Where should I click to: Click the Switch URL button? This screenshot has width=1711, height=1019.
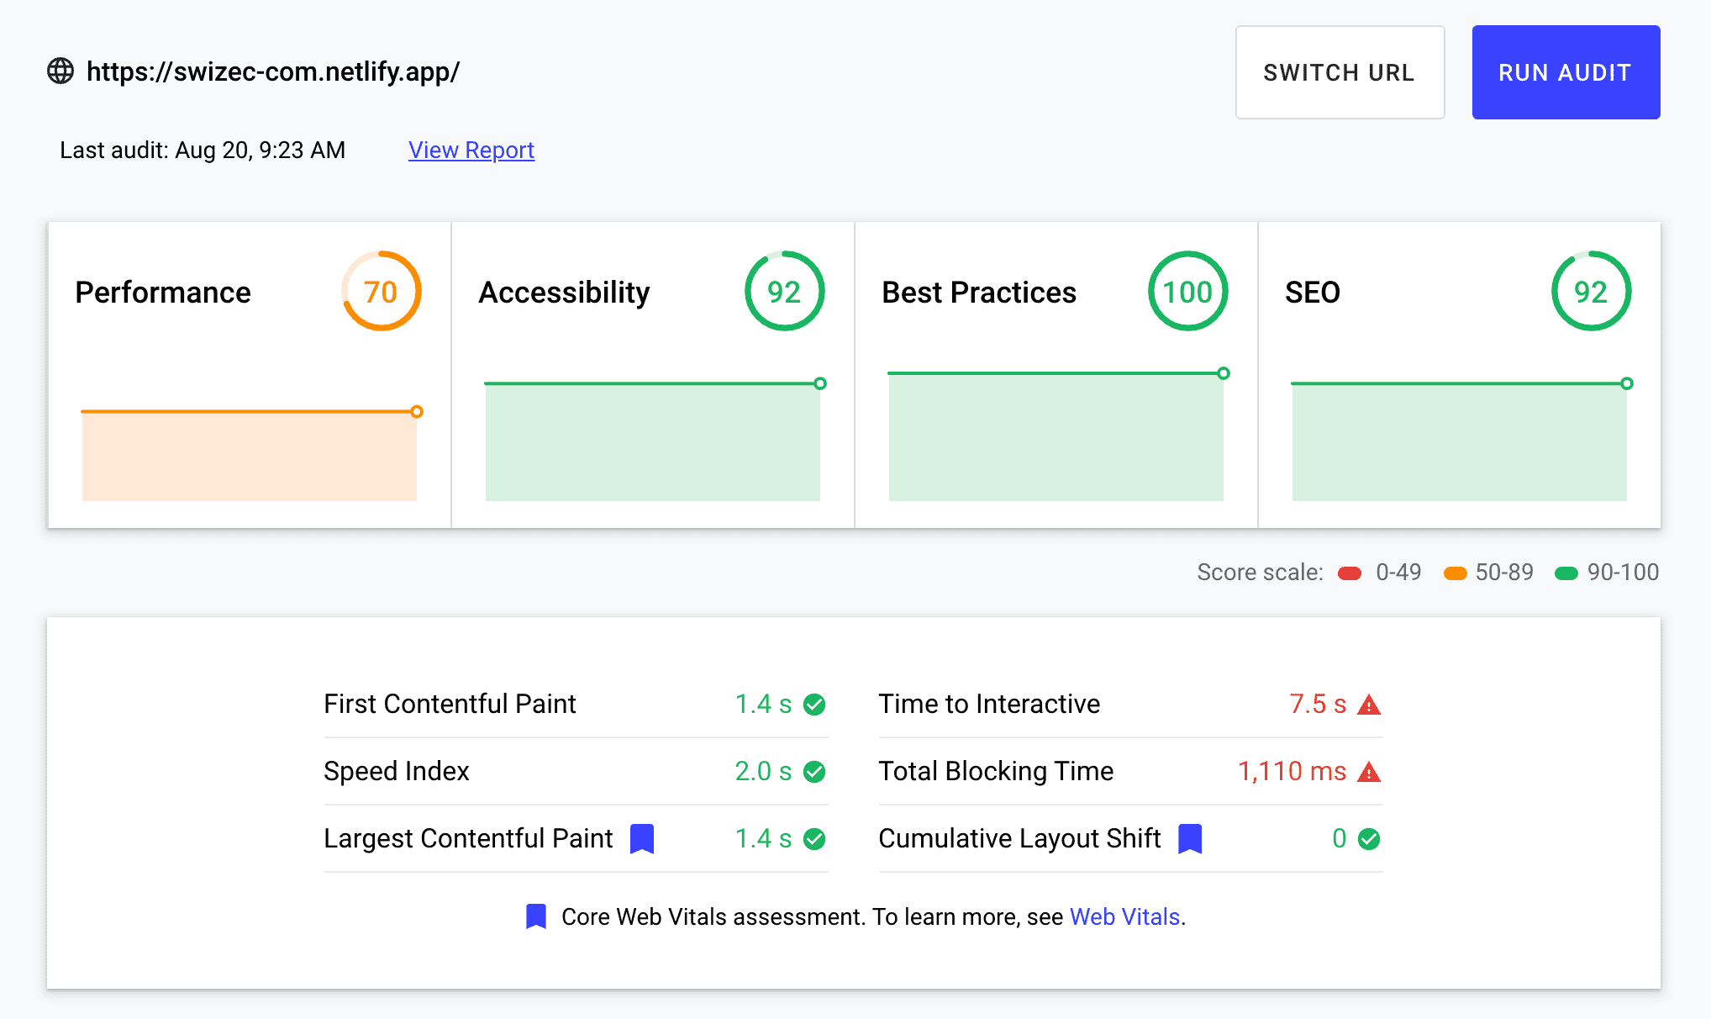pos(1340,72)
